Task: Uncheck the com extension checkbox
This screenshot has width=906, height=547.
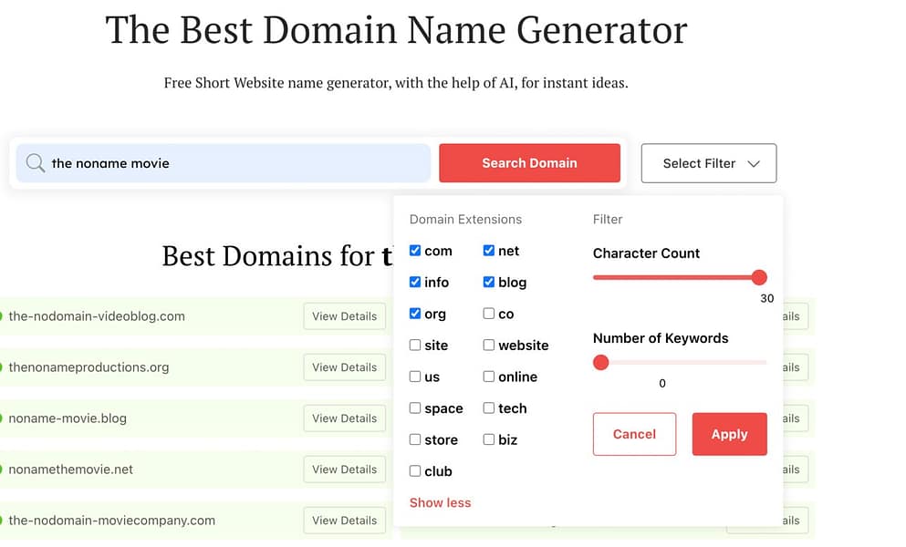Action: [415, 251]
